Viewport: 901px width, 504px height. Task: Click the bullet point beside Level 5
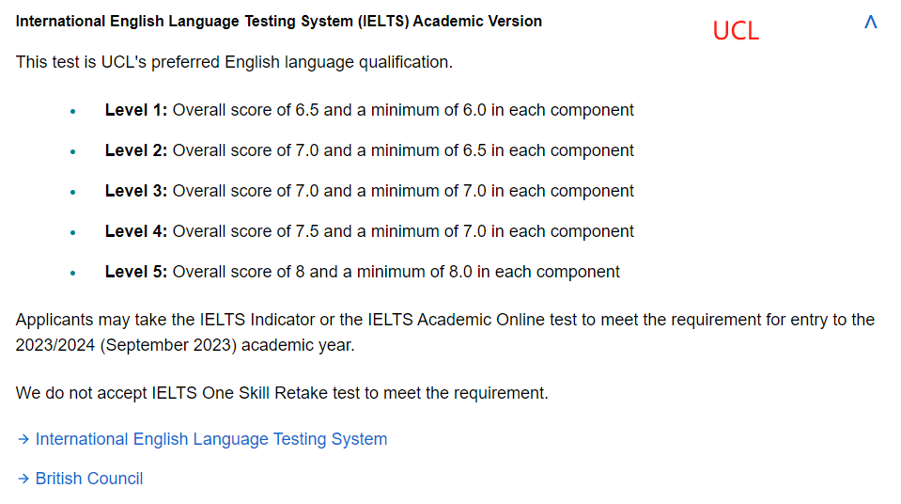[72, 273]
